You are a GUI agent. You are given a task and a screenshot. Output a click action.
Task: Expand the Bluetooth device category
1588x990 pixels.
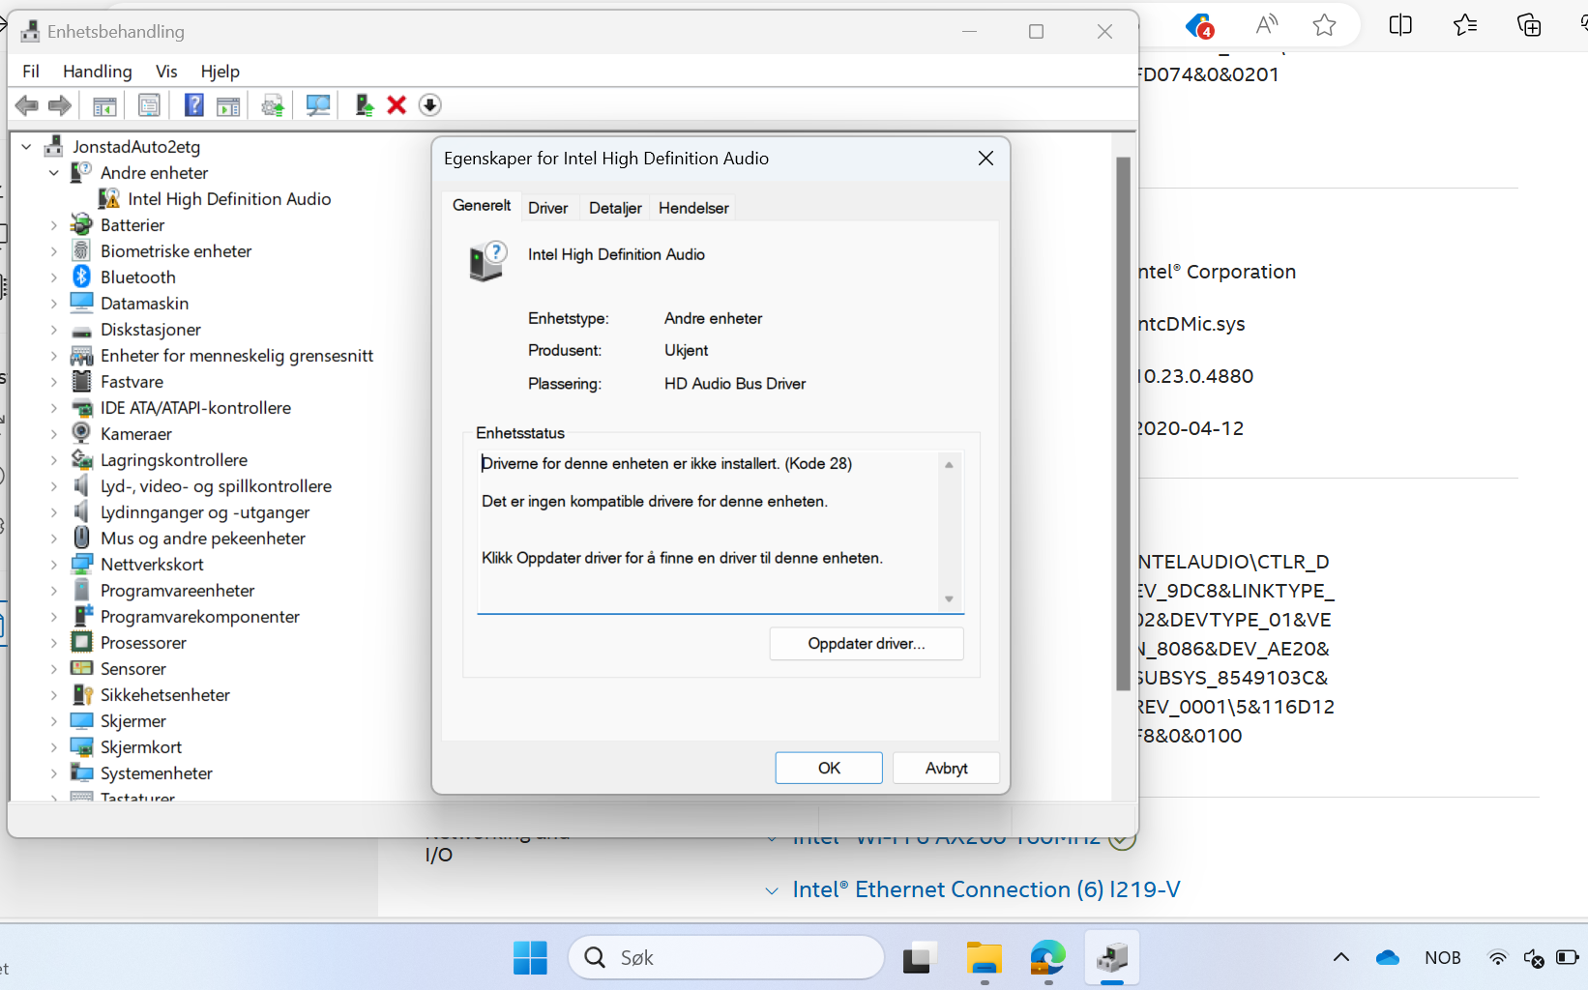coord(55,277)
